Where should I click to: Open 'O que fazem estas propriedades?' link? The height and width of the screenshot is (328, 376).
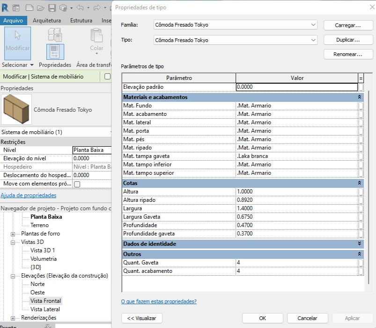tap(159, 301)
